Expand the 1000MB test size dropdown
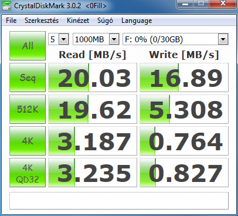Viewport: 238px width, 216px height. [114, 39]
